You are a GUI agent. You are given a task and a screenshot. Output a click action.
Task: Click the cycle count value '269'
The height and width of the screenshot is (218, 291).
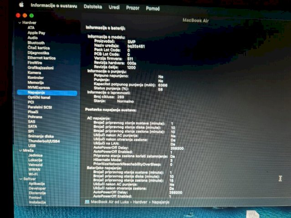[x=121, y=97]
